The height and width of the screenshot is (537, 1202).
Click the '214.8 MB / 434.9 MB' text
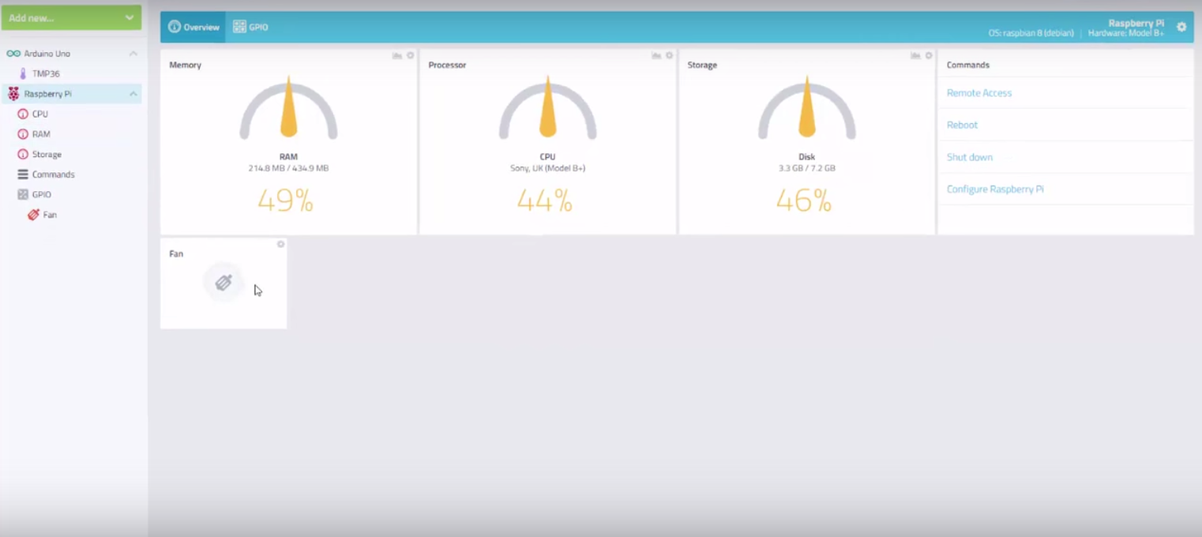[288, 168]
